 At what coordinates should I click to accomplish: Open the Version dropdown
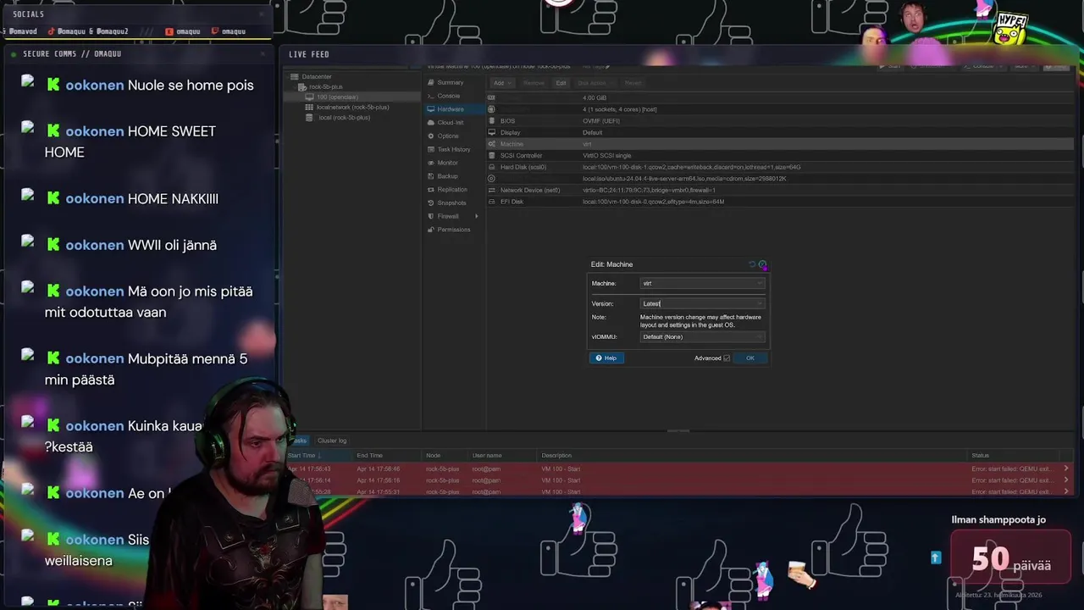pos(702,303)
